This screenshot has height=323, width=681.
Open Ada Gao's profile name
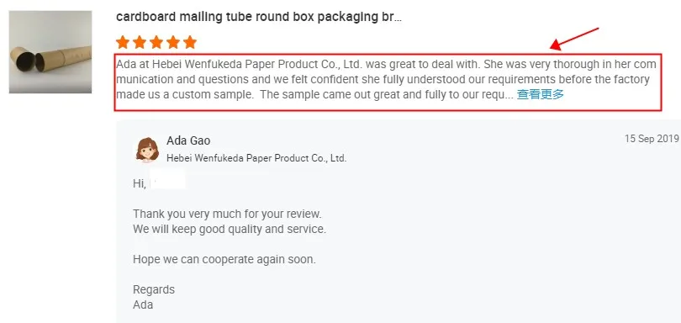[188, 140]
